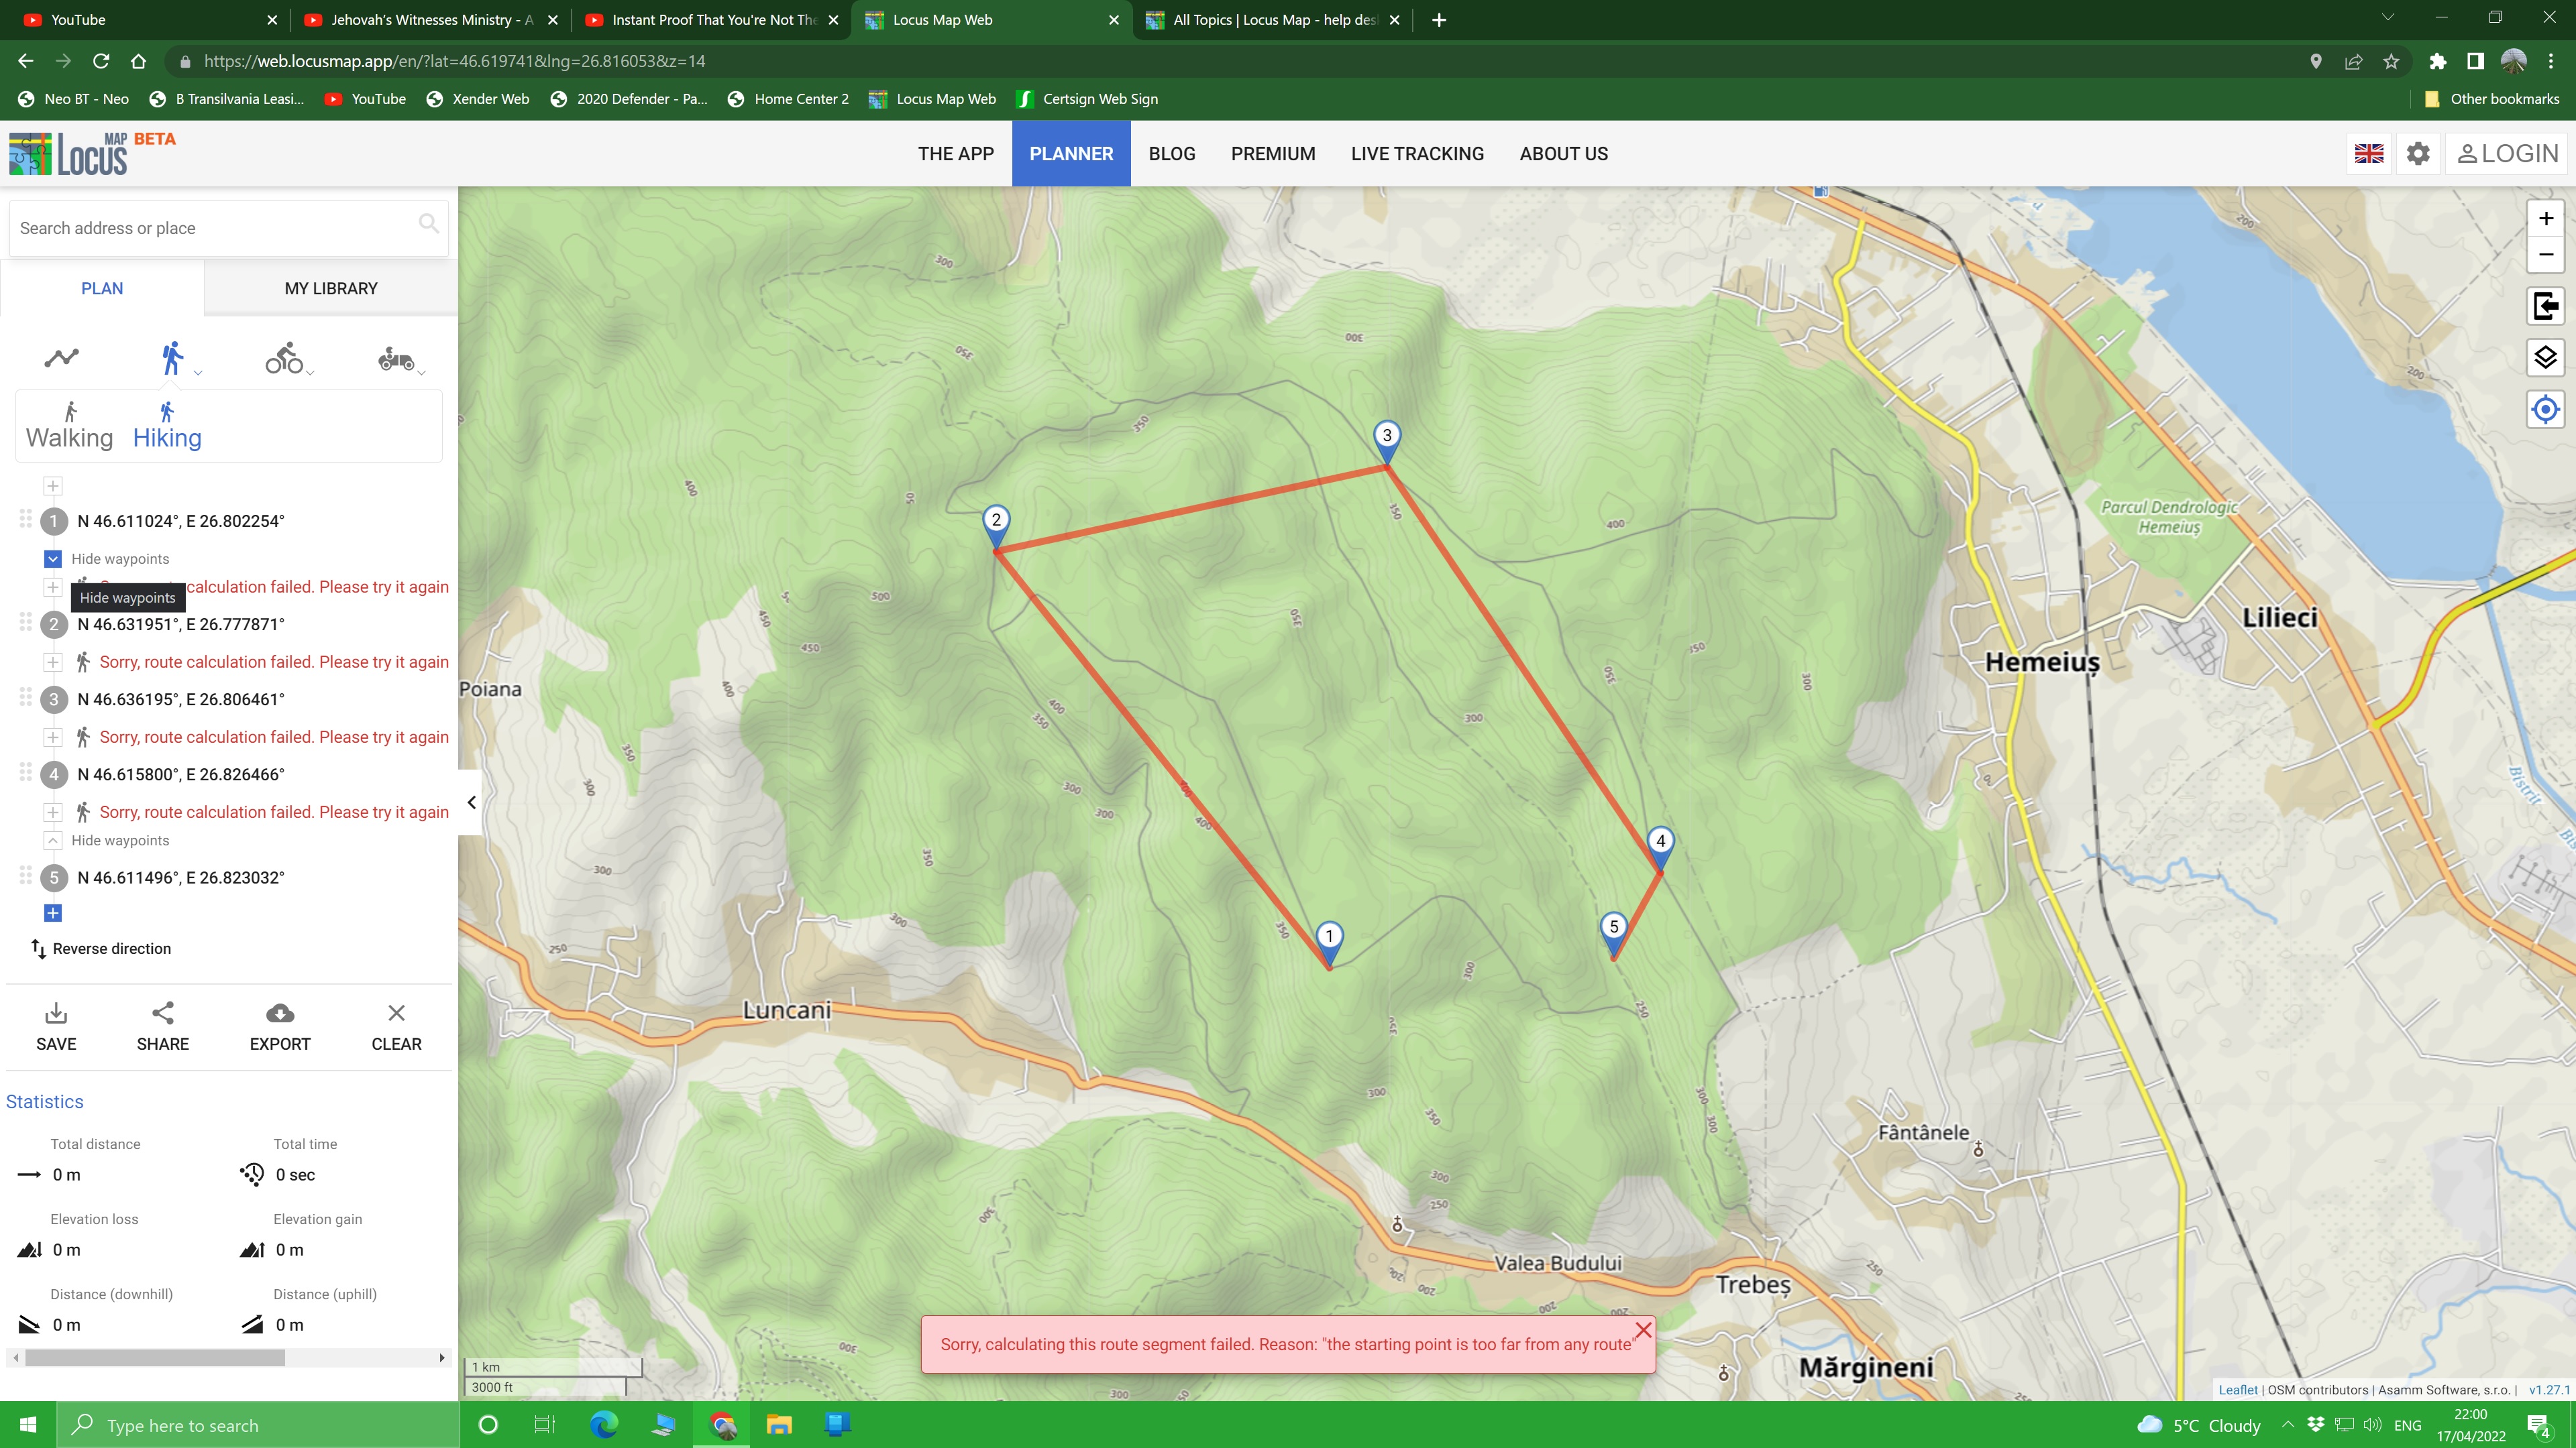Collapse the left side panel arrow

click(x=471, y=802)
